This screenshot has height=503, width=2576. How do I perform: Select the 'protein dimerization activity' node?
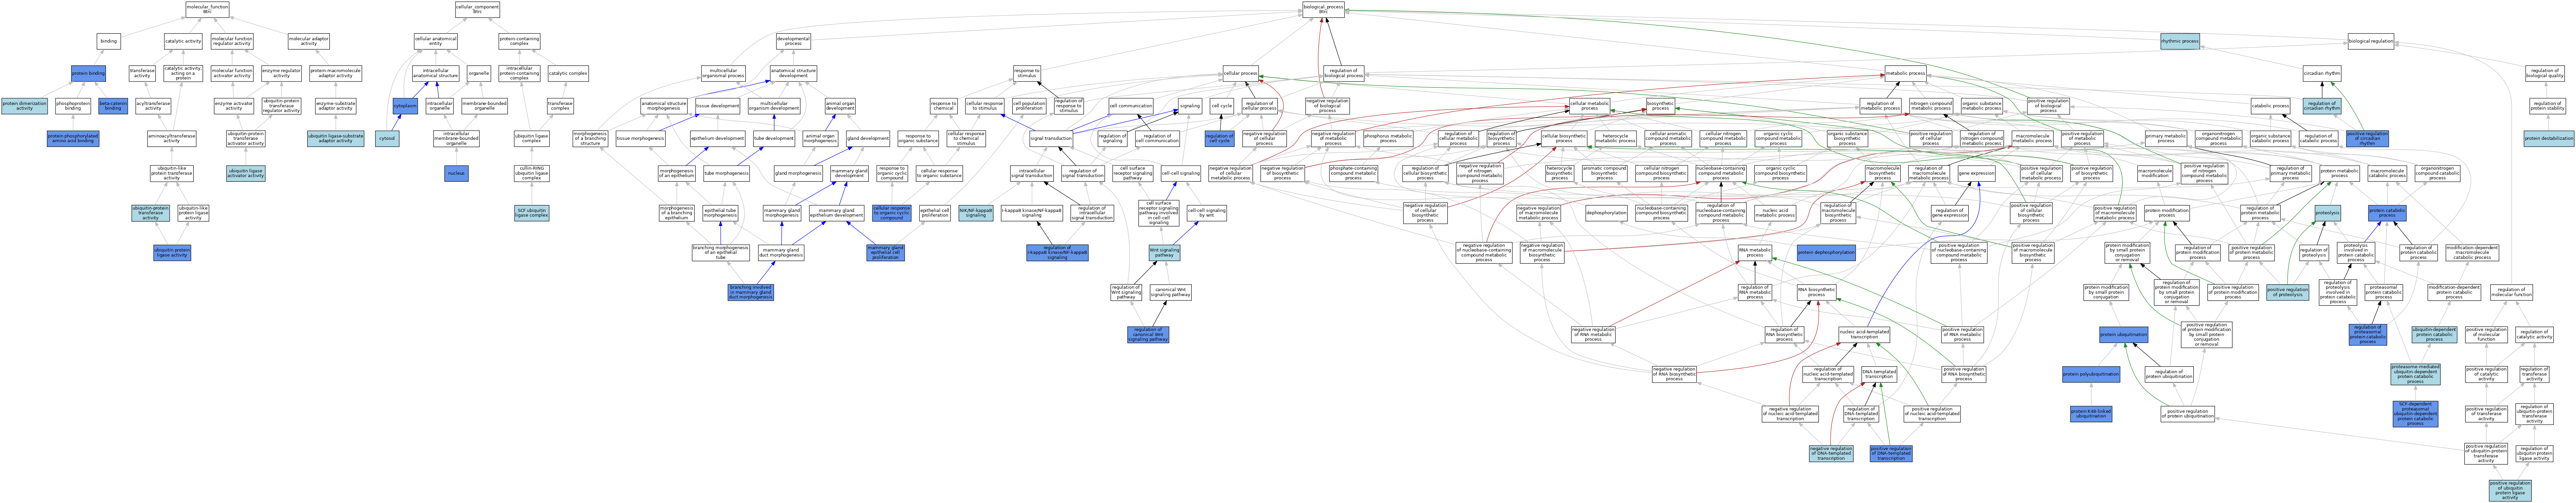click(24, 106)
